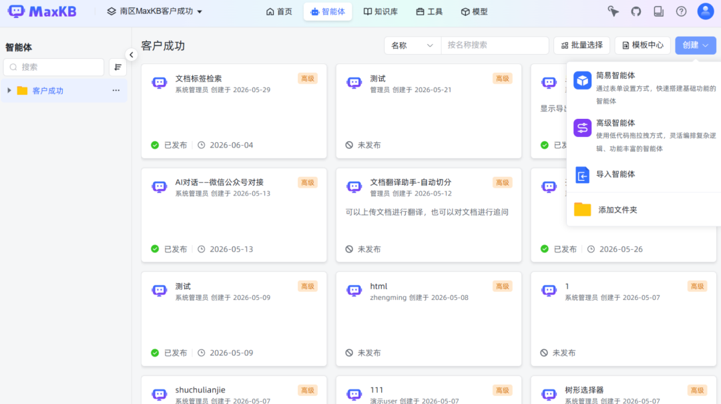Open the AI对话——微信公众号对接 card
This screenshot has height=404, width=721.
pyautogui.click(x=234, y=215)
